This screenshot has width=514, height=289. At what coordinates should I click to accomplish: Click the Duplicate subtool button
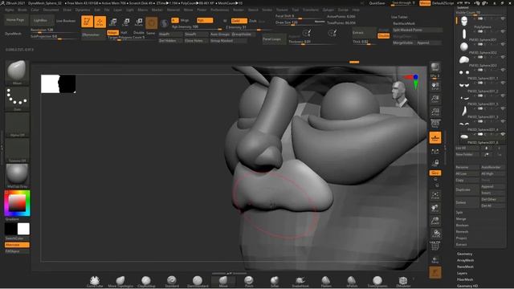tap(467, 189)
